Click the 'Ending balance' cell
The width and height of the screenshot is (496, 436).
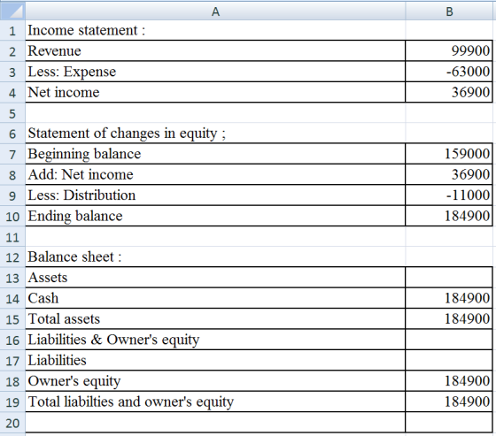215,216
